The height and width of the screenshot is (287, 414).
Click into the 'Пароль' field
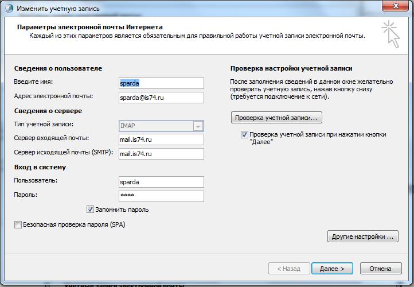tap(161, 196)
